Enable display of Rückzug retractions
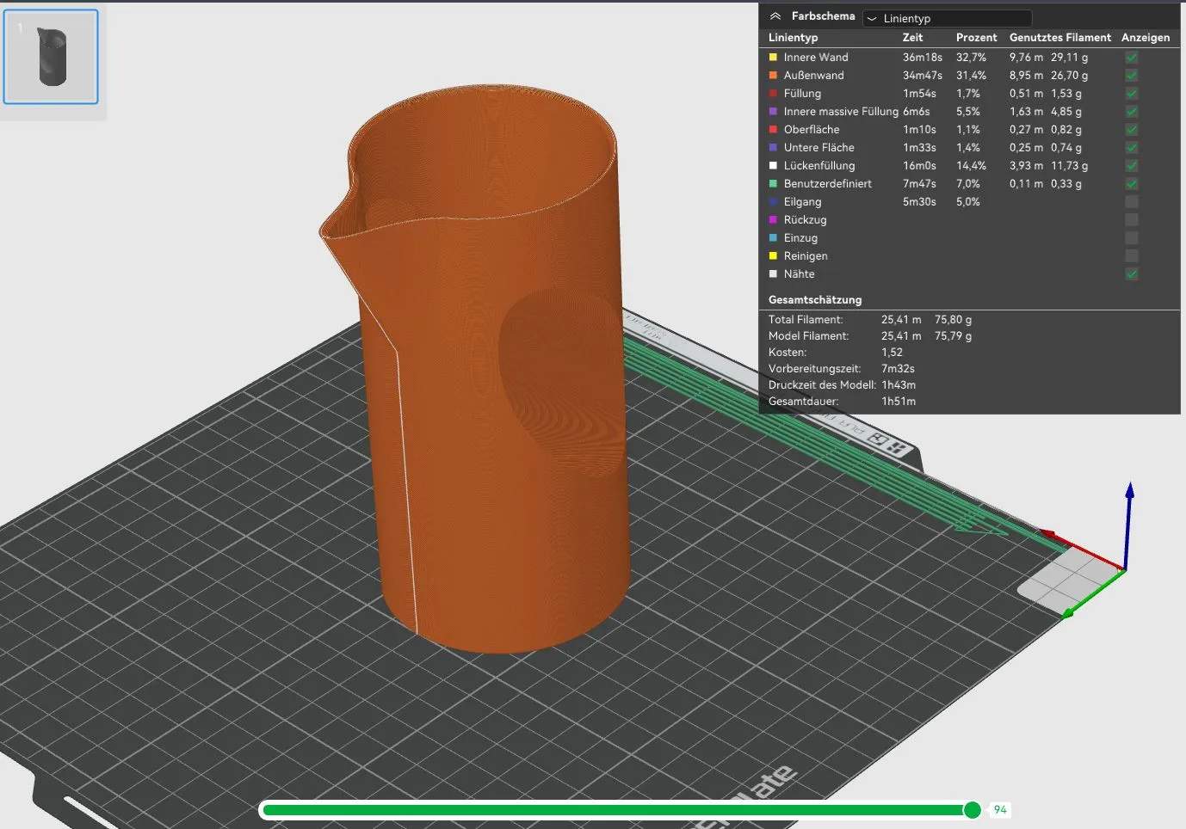Viewport: 1186px width, 829px height. [x=1132, y=220]
